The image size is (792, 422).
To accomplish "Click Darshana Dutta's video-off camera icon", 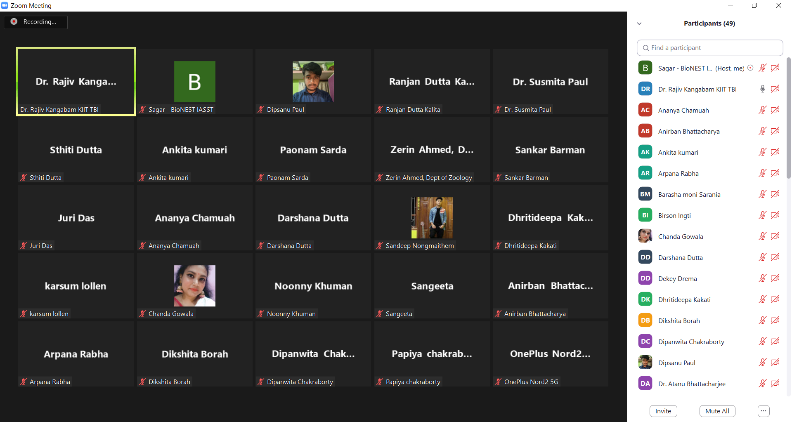I will tap(775, 257).
